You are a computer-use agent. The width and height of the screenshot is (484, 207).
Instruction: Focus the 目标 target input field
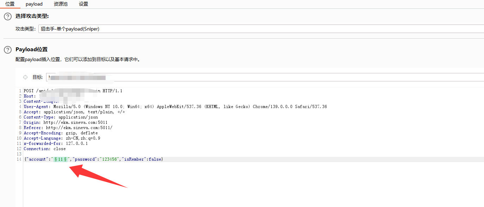[264, 77]
